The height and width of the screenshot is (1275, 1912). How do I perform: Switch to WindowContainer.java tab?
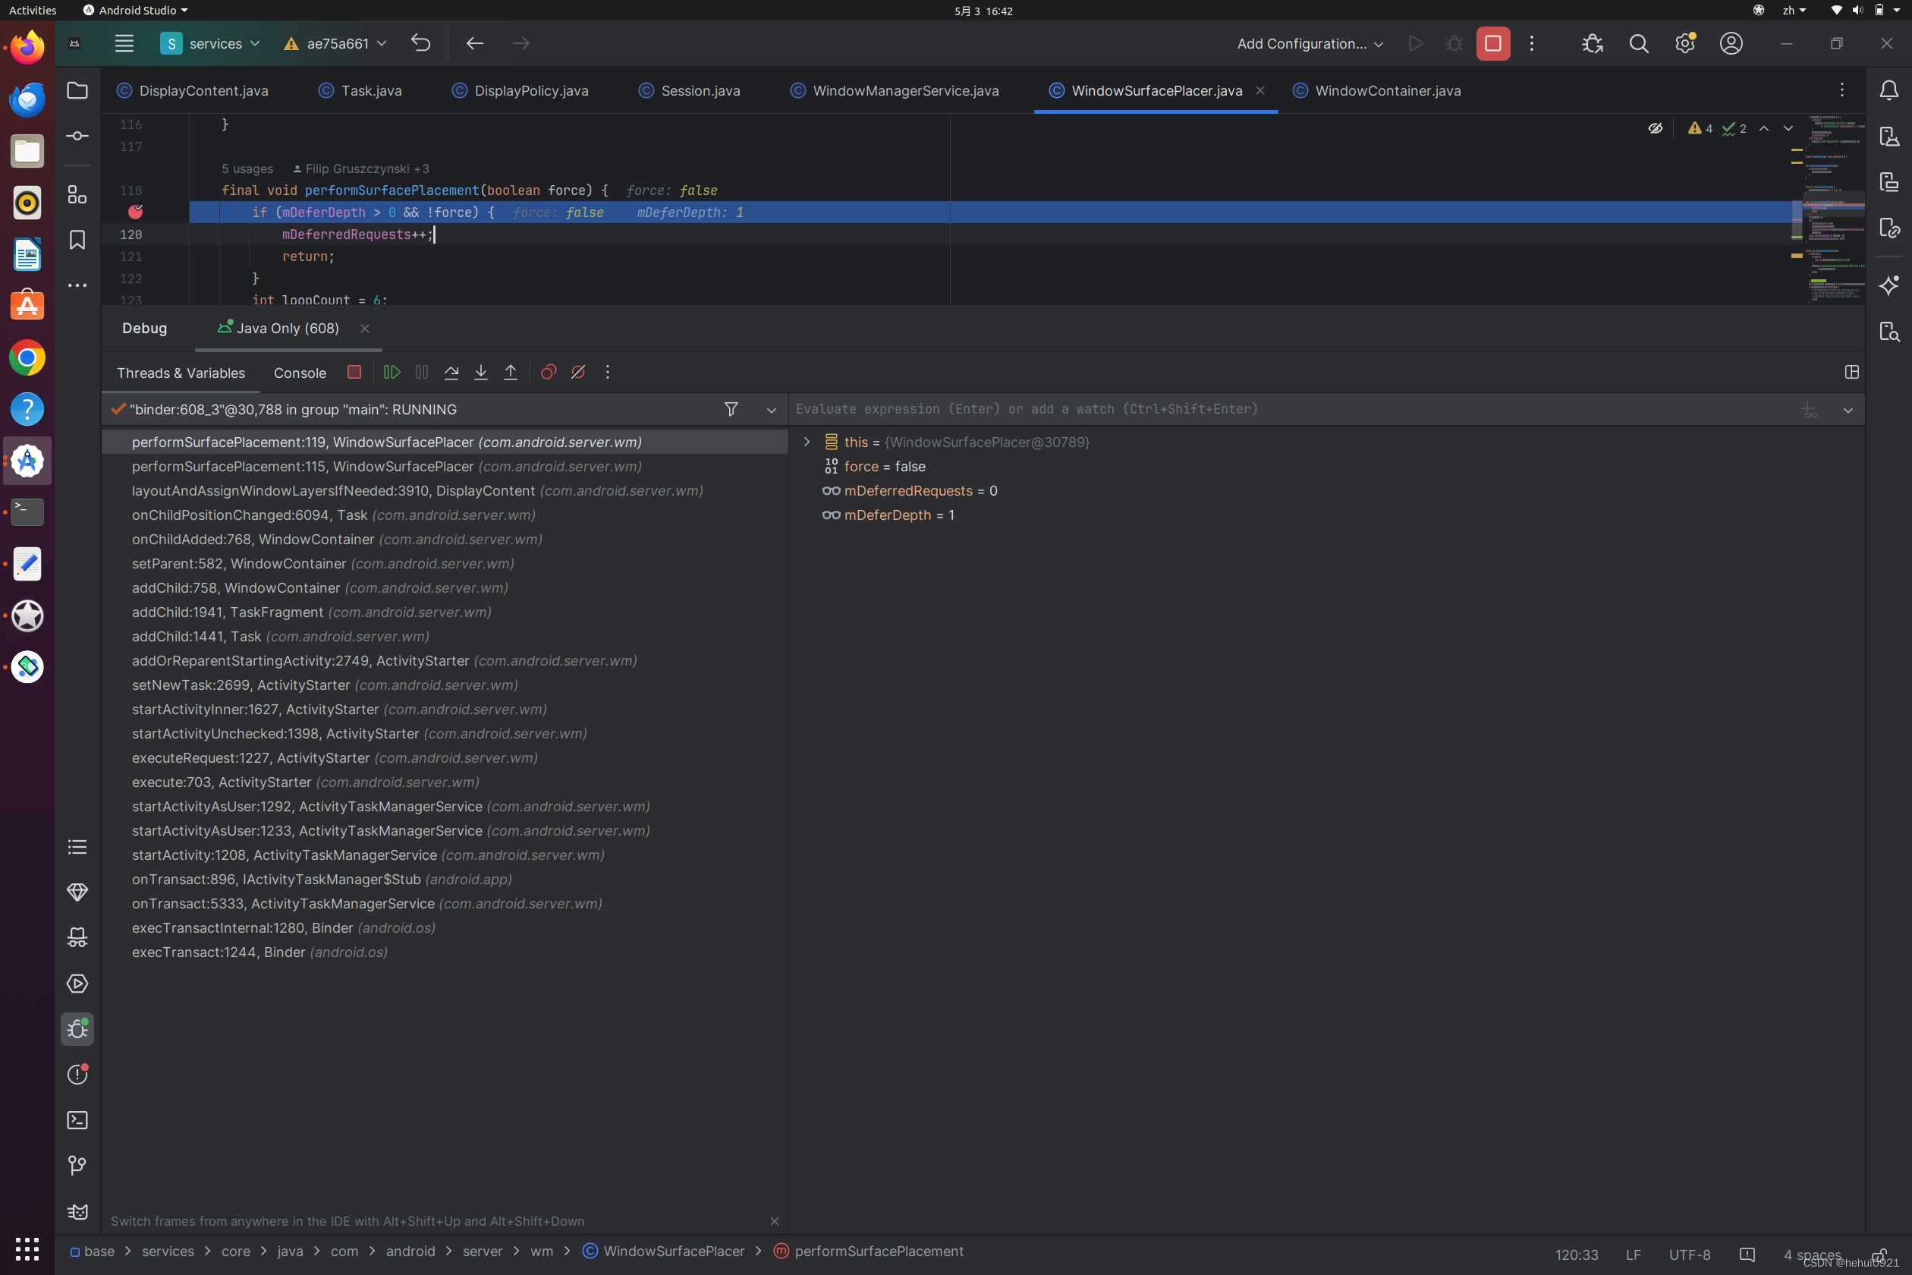click(1377, 90)
